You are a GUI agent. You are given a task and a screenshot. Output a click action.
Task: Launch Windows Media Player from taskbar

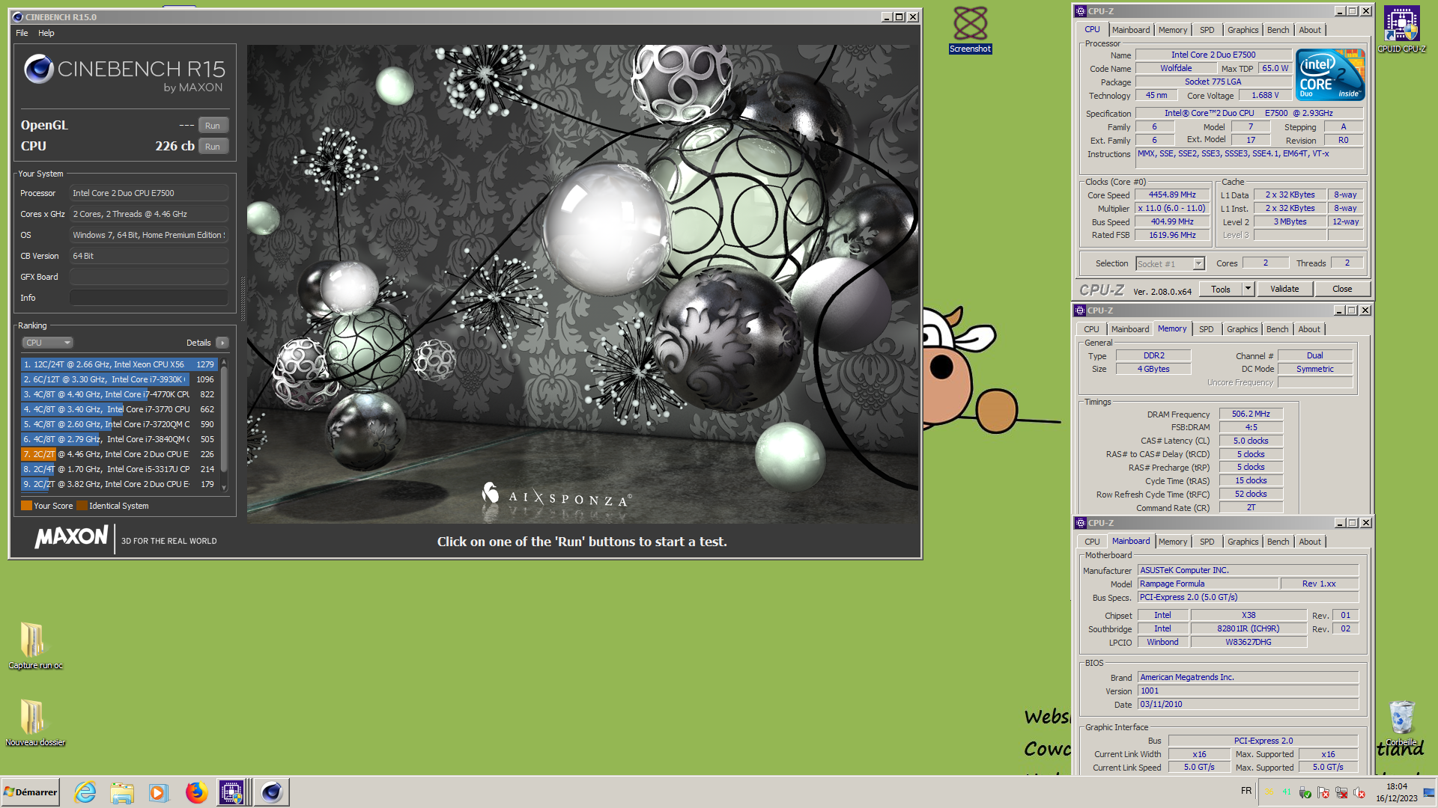[159, 792]
